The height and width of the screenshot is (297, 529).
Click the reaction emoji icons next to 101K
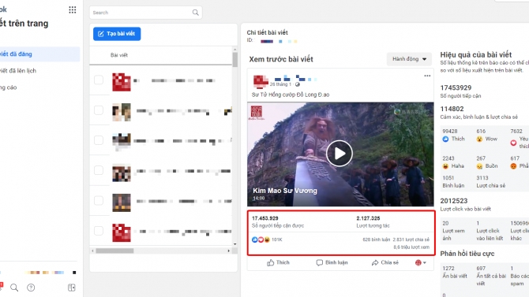click(x=261, y=239)
